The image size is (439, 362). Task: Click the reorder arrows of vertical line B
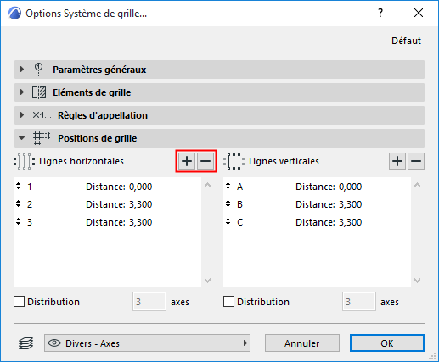click(x=228, y=204)
